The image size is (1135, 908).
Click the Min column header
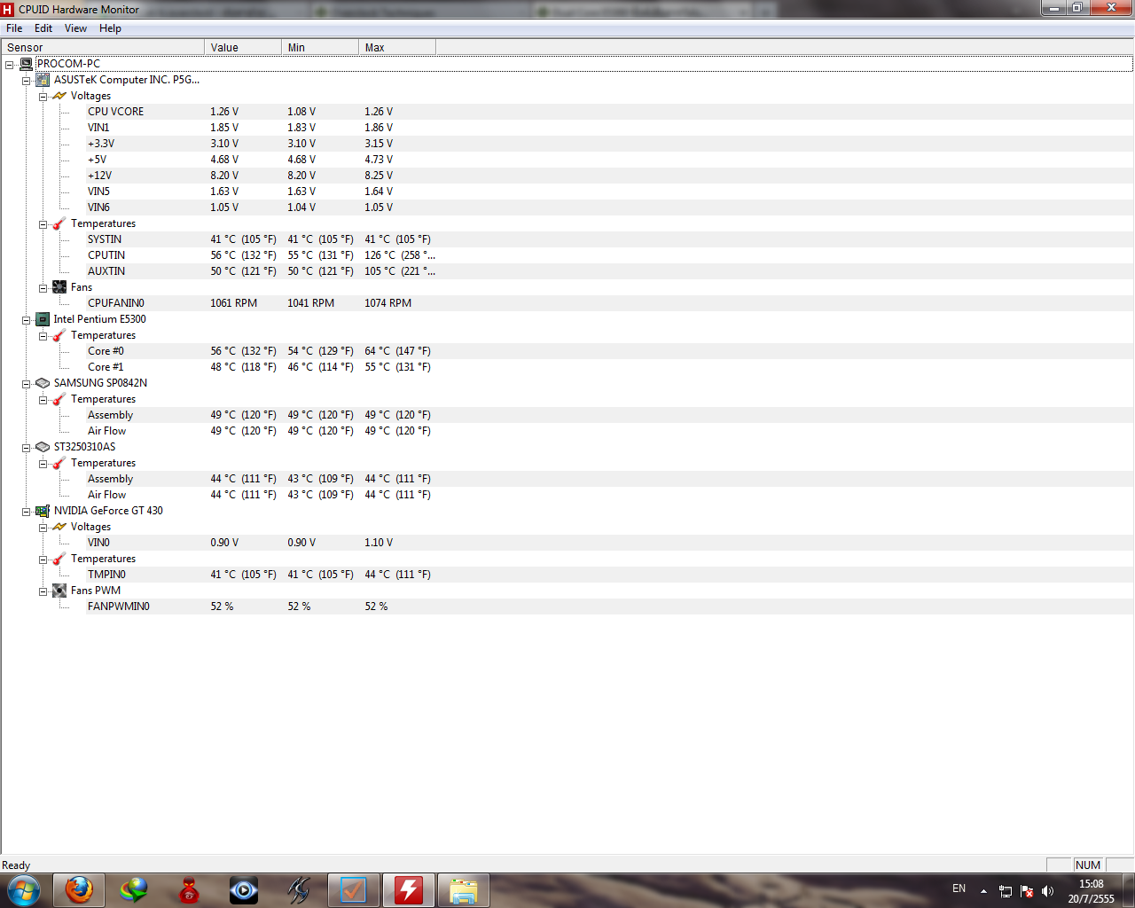click(x=320, y=48)
